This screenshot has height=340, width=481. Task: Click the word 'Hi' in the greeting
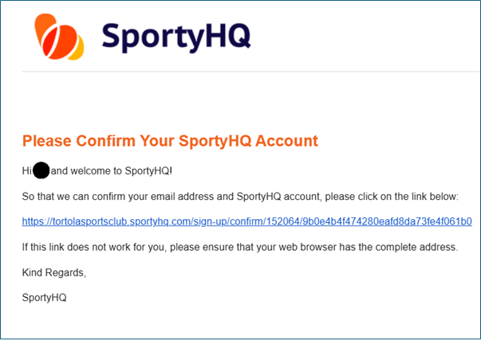tap(26, 170)
